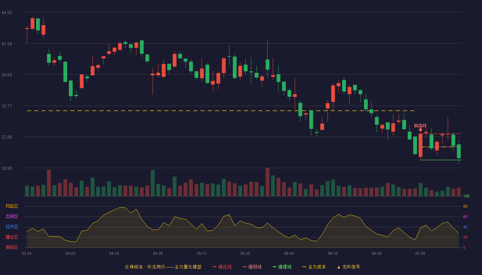Click the 07-09 date axis label
The height and width of the screenshot is (275, 482).
coord(420,253)
